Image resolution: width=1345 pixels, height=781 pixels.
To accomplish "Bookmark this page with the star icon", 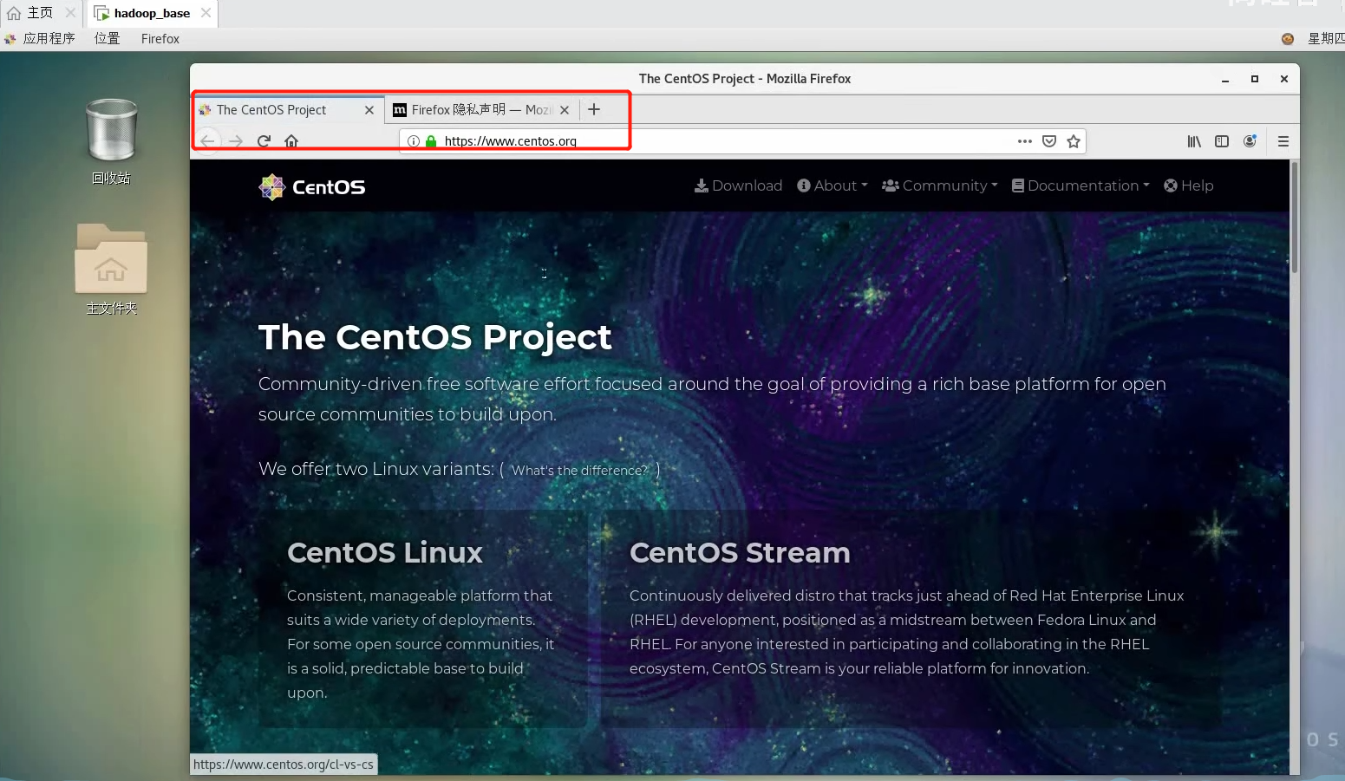I will 1074,141.
